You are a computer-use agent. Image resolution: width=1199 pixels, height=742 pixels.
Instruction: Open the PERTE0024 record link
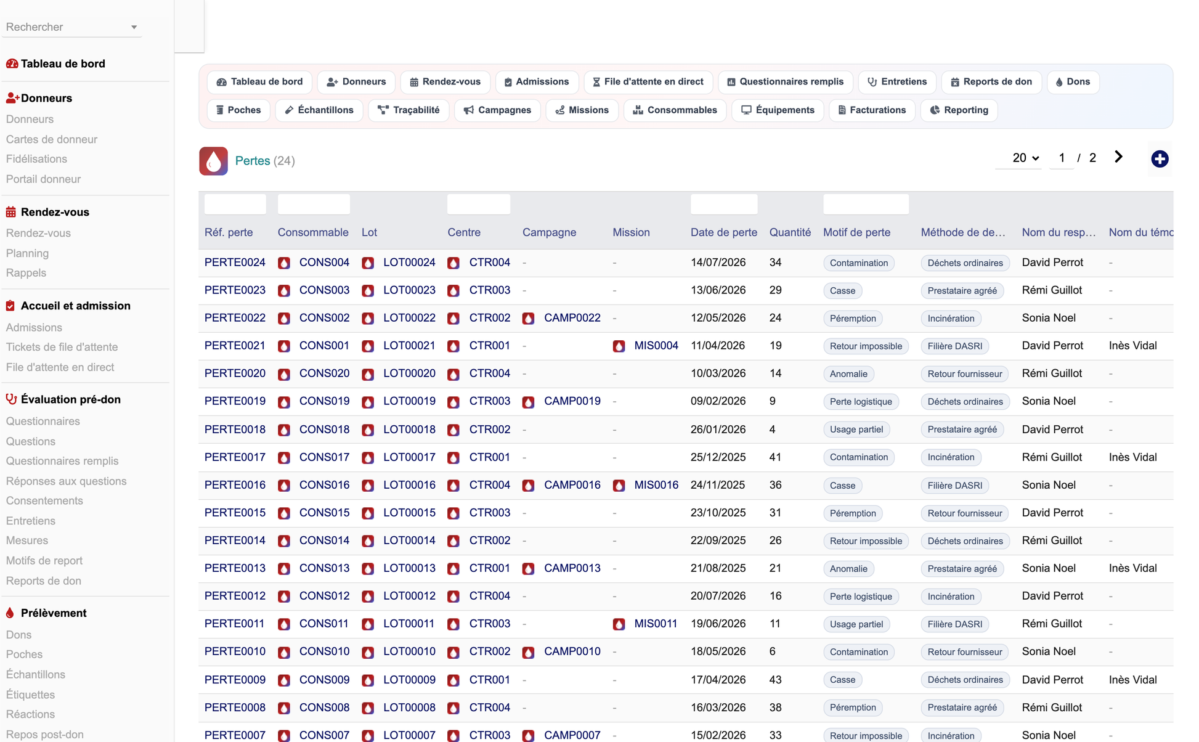click(x=235, y=263)
